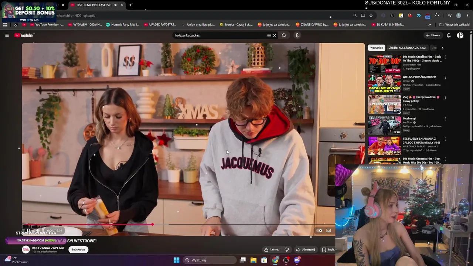Open the Chrome profile P avatar
The height and width of the screenshot is (266, 473).
(459, 16)
